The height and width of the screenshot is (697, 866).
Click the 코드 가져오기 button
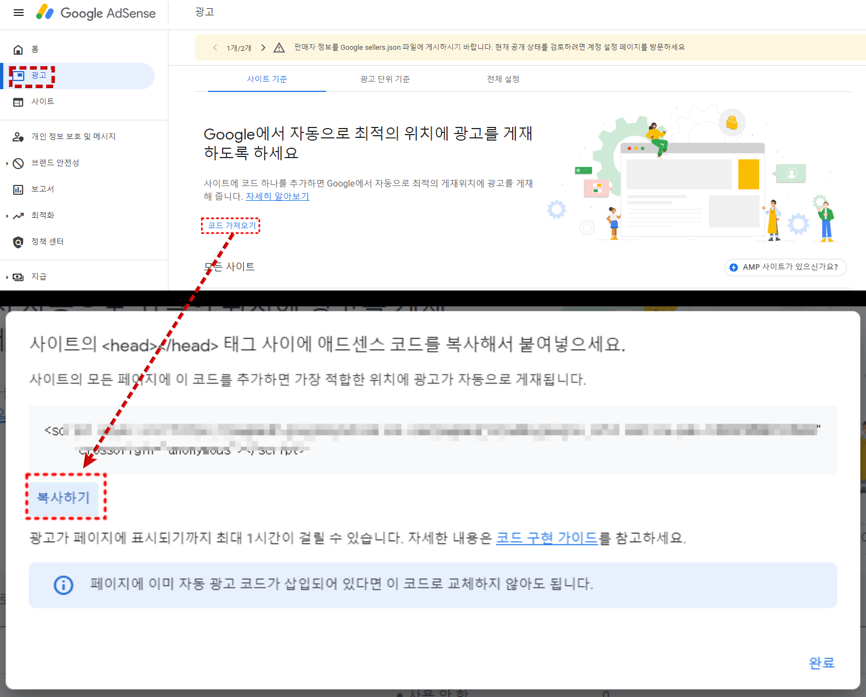coord(231,225)
